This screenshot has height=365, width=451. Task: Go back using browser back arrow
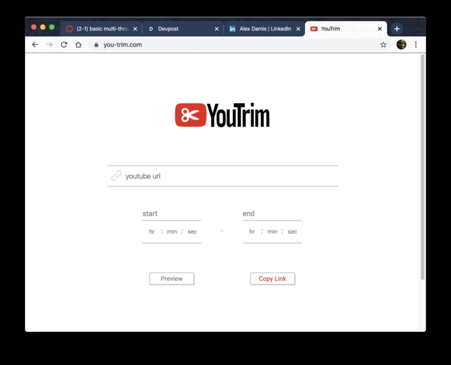[35, 45]
